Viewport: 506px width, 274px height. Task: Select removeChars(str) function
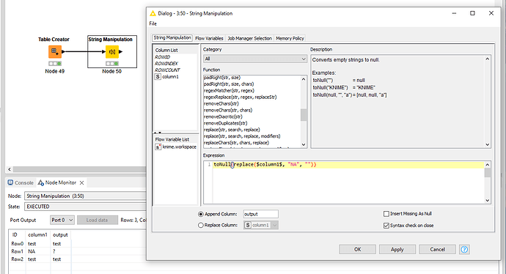[221, 103]
